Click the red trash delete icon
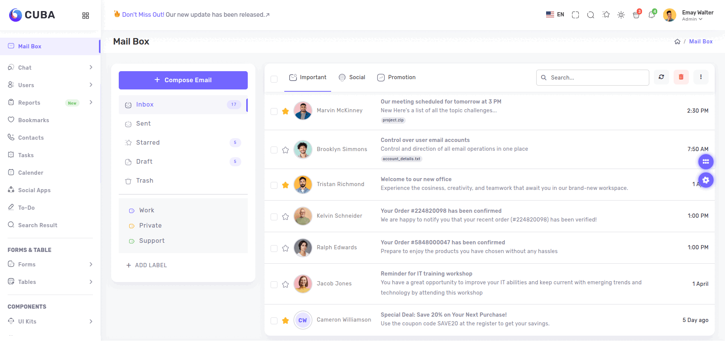 tap(681, 77)
